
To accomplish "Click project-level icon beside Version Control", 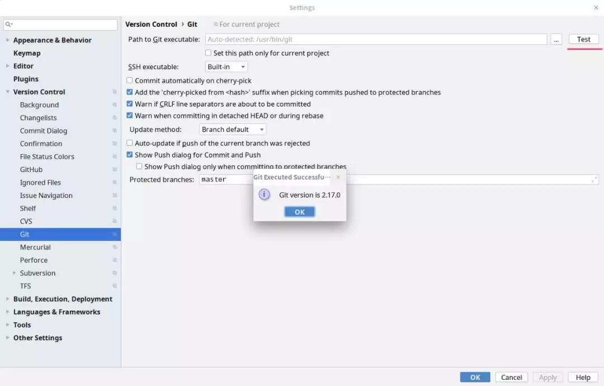I will (x=114, y=92).
